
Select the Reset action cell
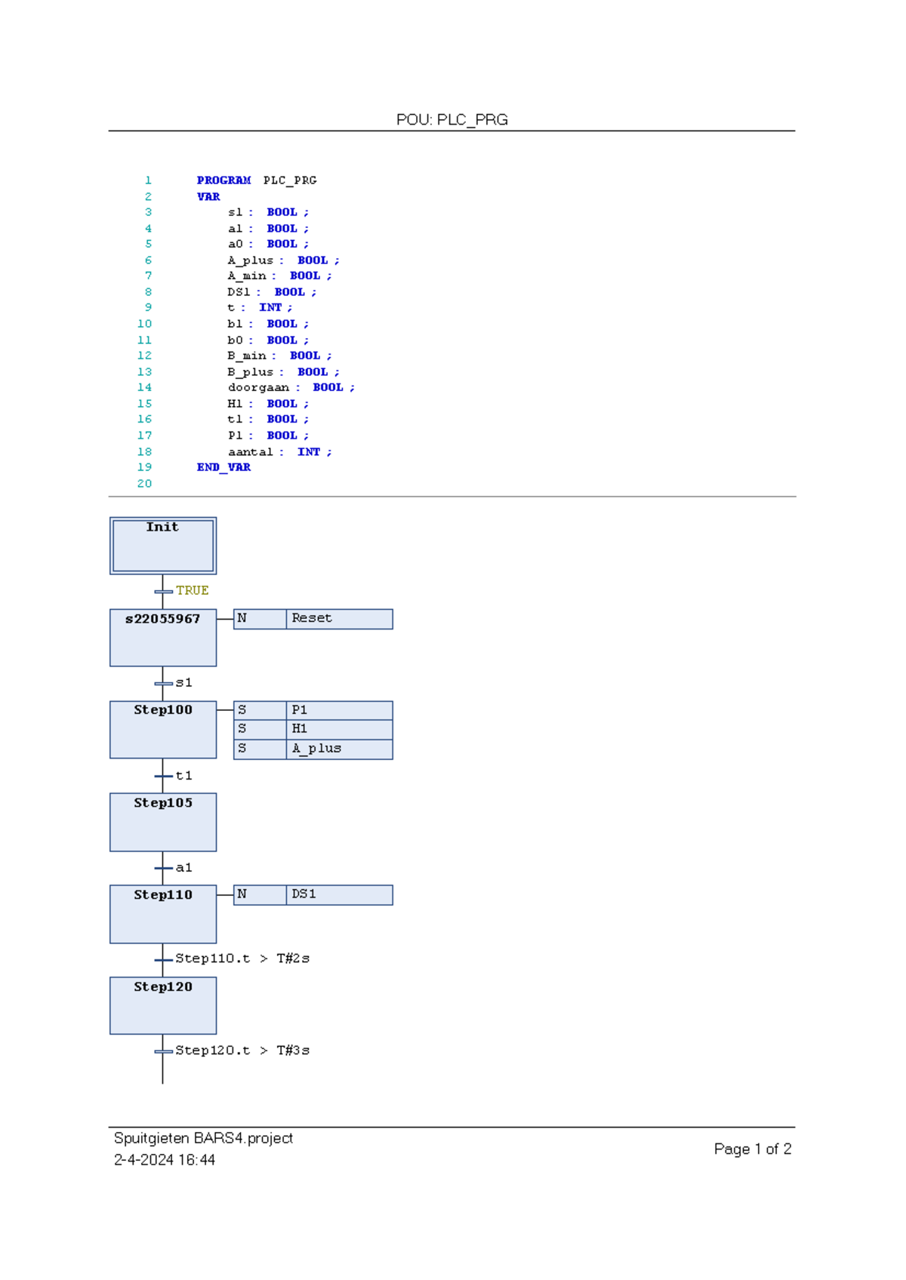pyautogui.click(x=340, y=619)
